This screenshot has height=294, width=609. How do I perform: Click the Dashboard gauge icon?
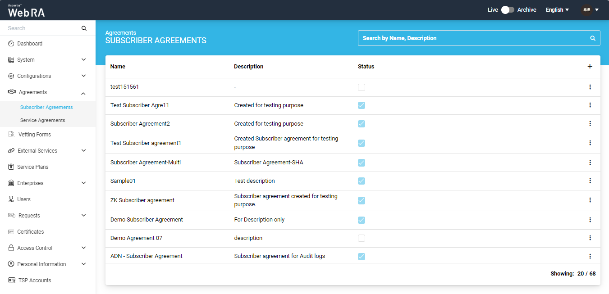(x=11, y=44)
